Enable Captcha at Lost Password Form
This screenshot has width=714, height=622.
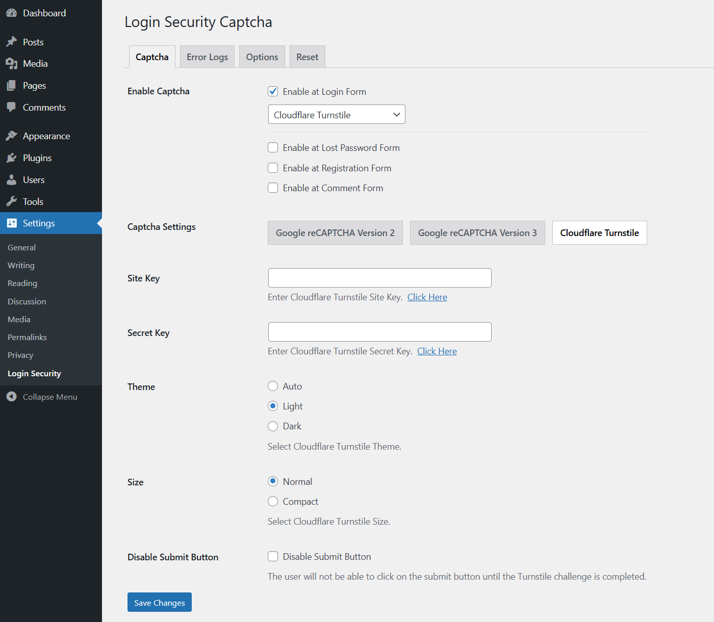[273, 147]
